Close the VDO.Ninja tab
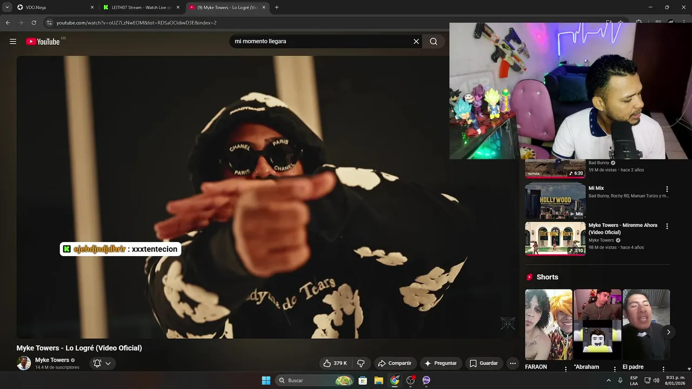692x389 pixels. coord(92,8)
